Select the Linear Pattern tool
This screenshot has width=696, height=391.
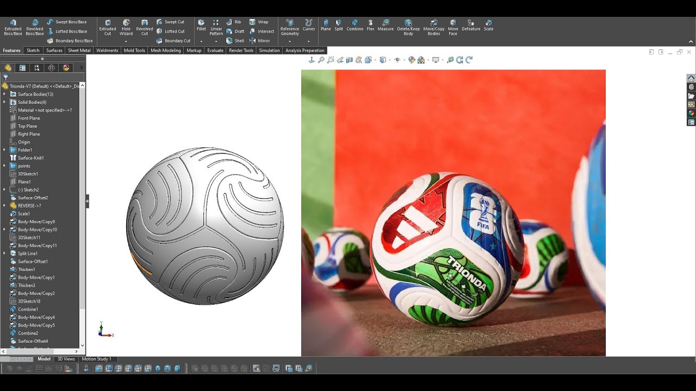tap(216, 27)
